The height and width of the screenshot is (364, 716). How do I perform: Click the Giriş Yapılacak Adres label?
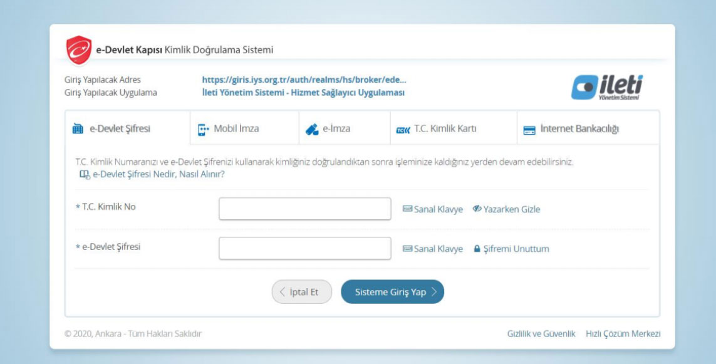pyautogui.click(x=103, y=80)
